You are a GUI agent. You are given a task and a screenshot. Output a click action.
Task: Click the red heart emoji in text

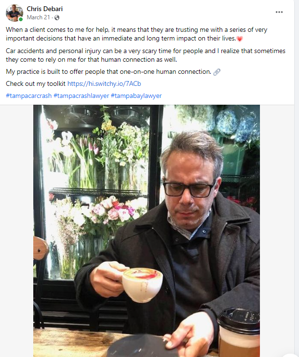click(240, 39)
